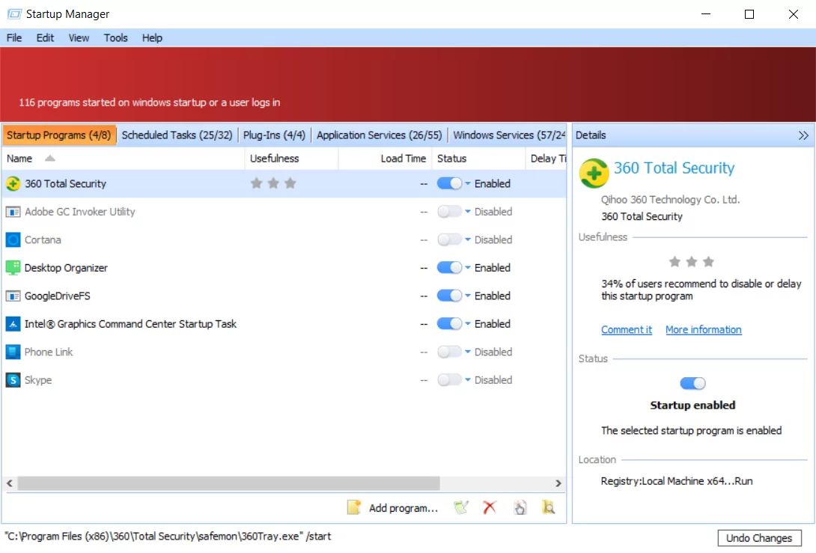
Task: Click the Phone Link icon
Action: point(13,352)
